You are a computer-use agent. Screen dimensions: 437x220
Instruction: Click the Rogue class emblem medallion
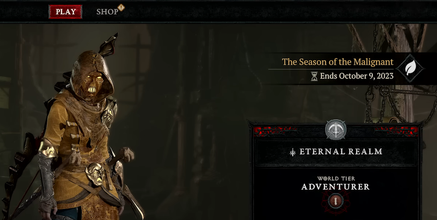pyautogui.click(x=336, y=130)
